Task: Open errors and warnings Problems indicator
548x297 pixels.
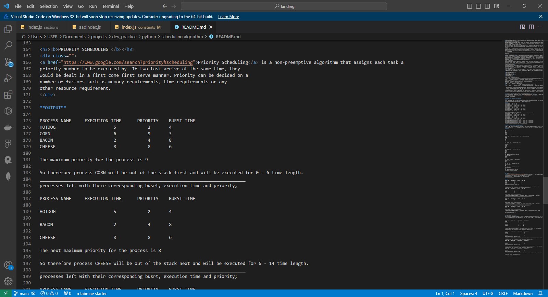Action: 49,293
